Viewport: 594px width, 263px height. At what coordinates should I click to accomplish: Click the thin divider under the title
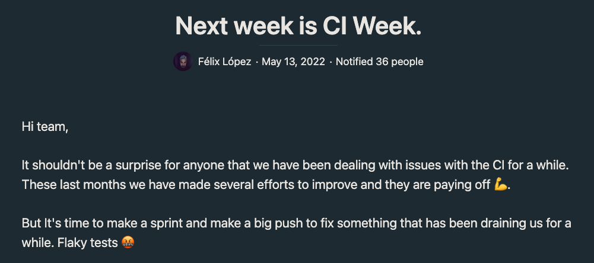pos(298,45)
